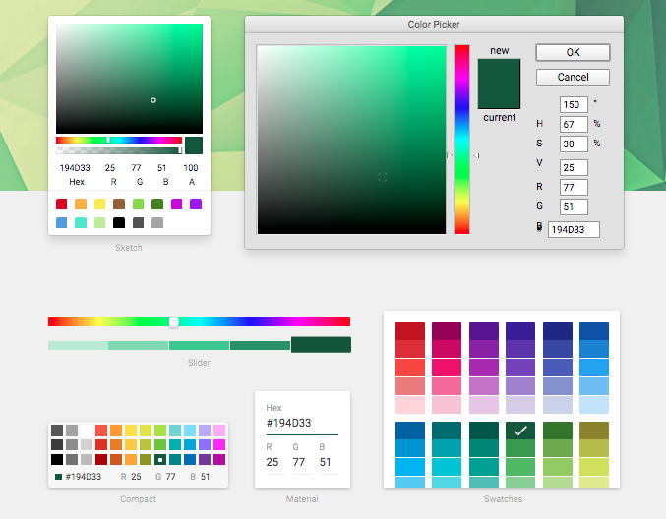Select the palest blue swatch in Swatches top group
The width and height of the screenshot is (666, 519).
pos(594,405)
